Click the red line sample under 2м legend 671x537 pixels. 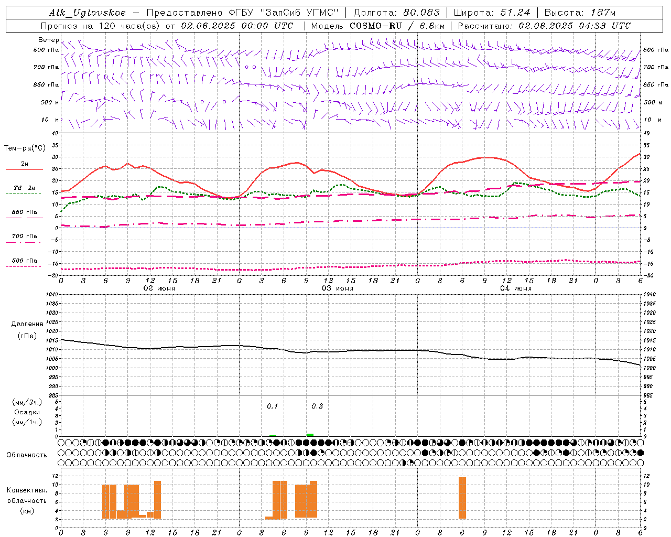[25, 170]
